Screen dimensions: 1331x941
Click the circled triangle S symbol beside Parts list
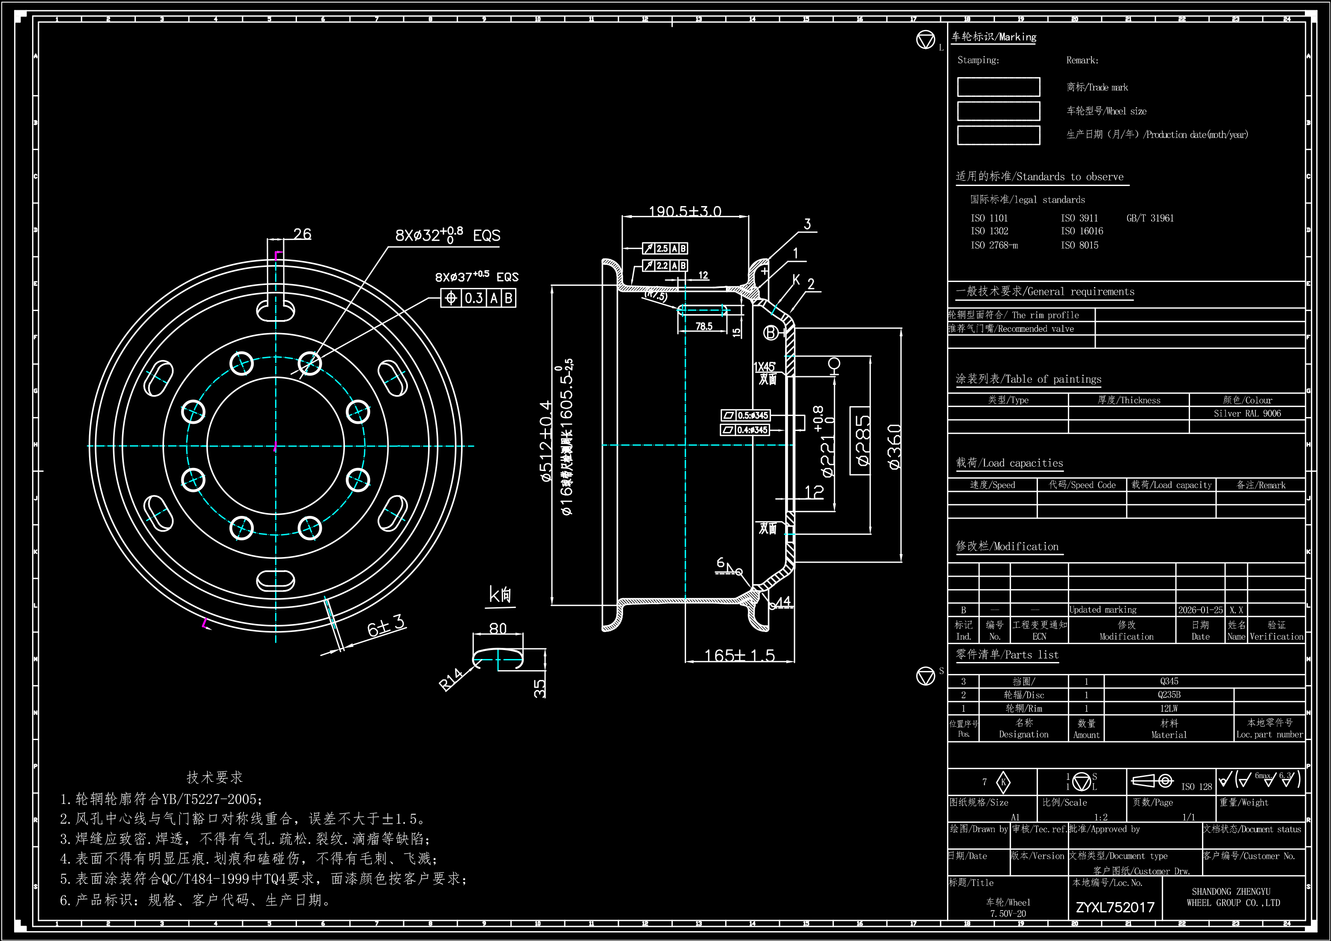coord(925,675)
